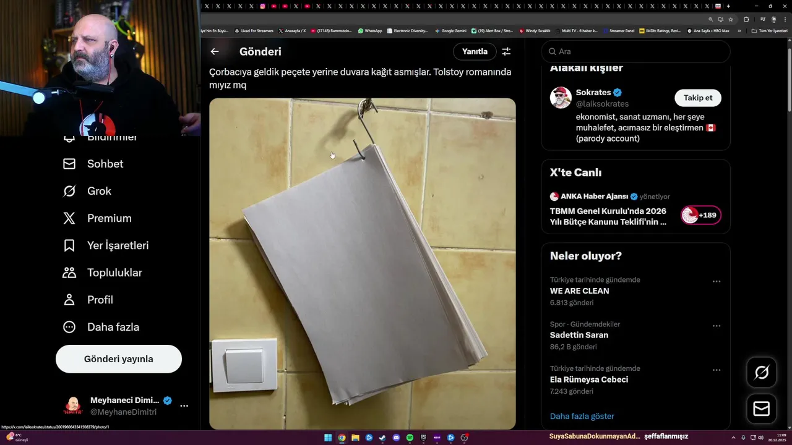Click Daha fazla göster link

pos(582,416)
